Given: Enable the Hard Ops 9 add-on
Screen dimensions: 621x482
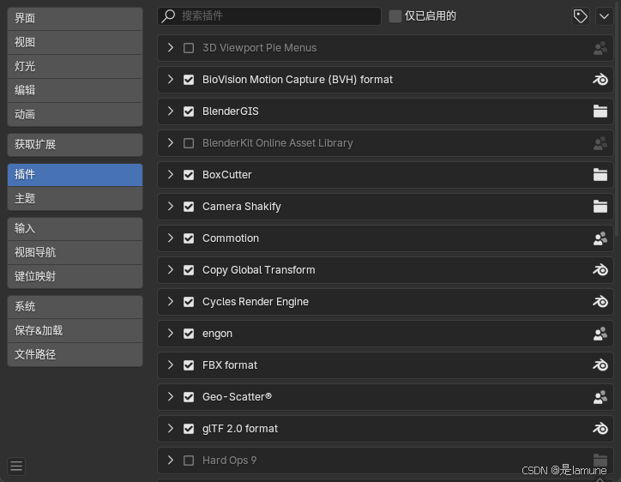Looking at the screenshot, I should coord(189,461).
